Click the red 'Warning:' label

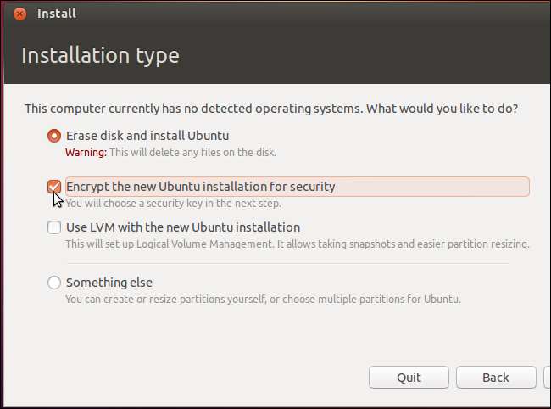tap(86, 153)
